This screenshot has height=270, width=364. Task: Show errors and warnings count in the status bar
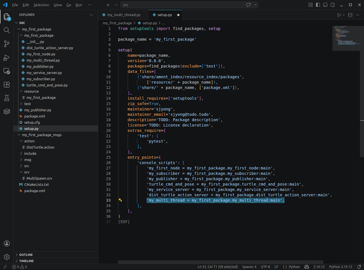pos(20,267)
